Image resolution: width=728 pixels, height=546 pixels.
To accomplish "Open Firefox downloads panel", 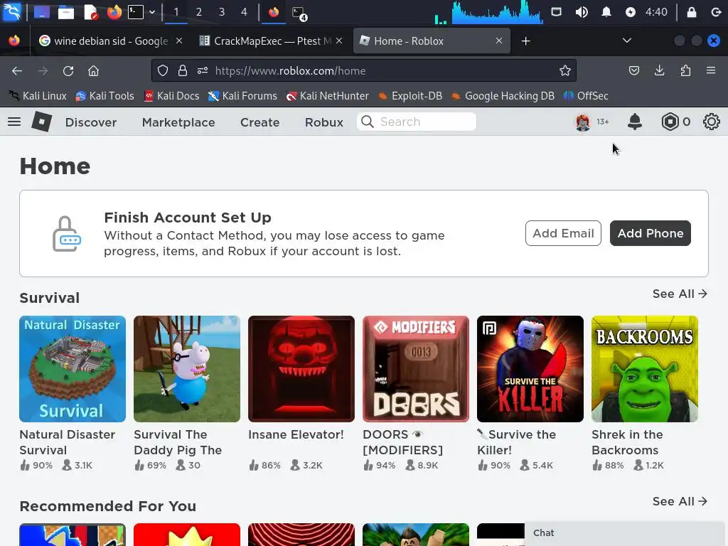I will tap(659, 70).
